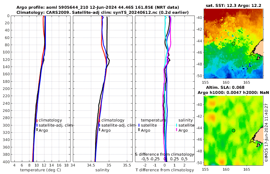Click 'S difference from climatology' label
270x174 pixels.
164,154
